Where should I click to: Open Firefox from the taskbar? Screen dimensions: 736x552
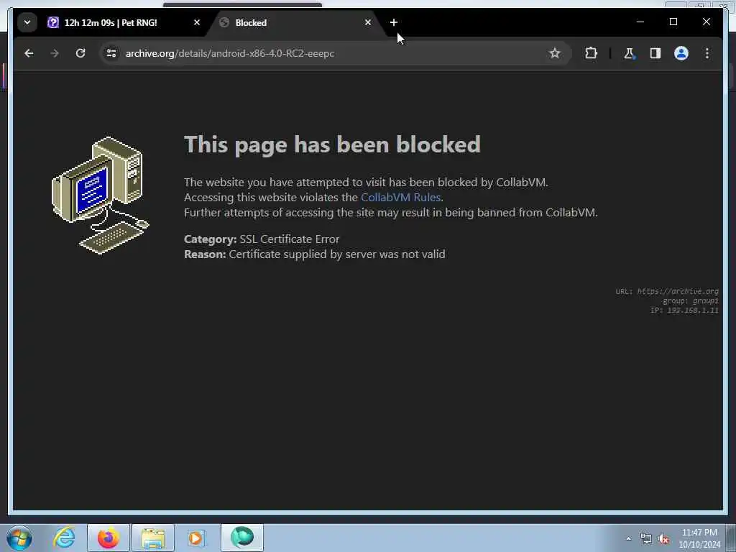[x=109, y=538]
